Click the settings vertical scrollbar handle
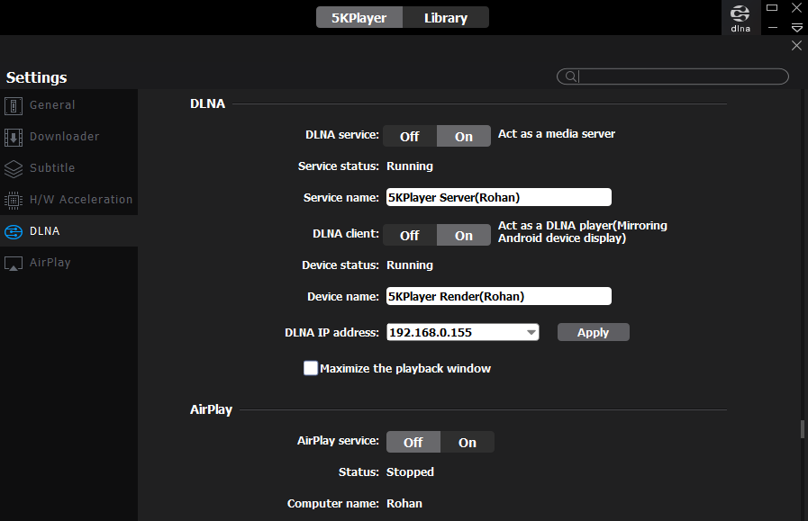808x521 pixels. [x=802, y=429]
